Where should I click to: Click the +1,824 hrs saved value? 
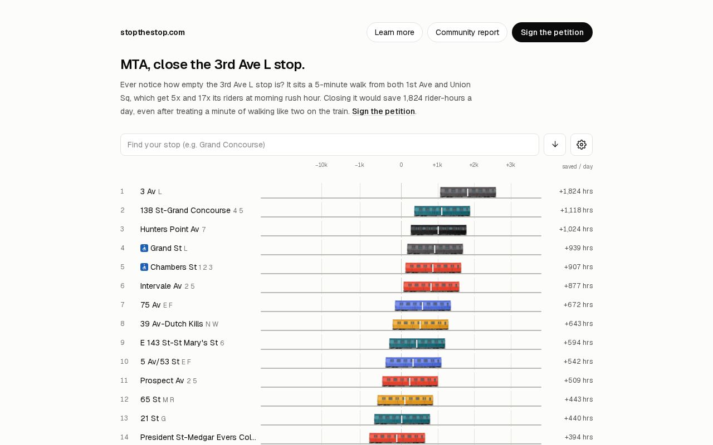point(576,191)
